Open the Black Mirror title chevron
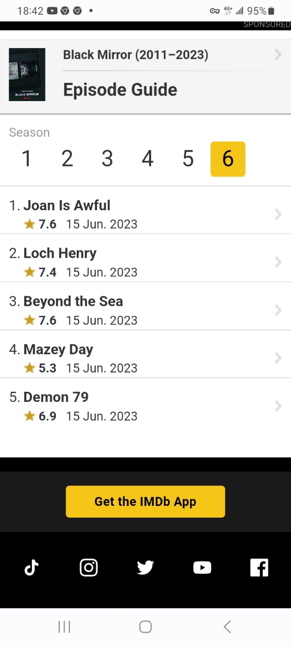The width and height of the screenshot is (291, 647). pyautogui.click(x=278, y=55)
